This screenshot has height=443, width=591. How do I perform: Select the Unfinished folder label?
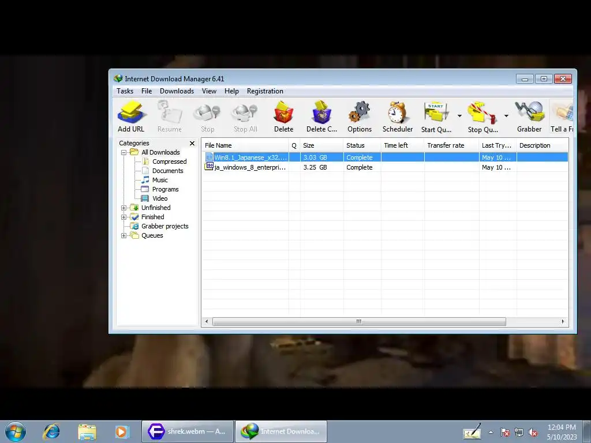(156, 208)
